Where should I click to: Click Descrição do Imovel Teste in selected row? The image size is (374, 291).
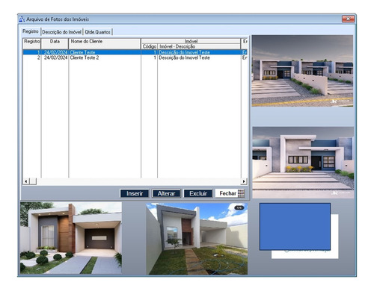(184, 52)
